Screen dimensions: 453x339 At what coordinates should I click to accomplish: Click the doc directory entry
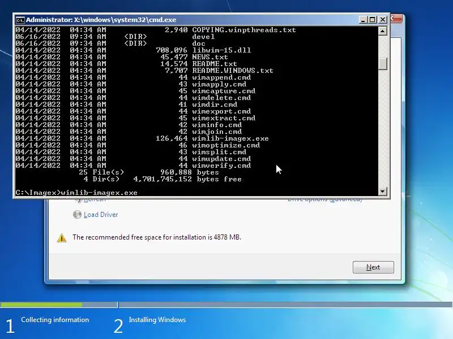coord(199,44)
